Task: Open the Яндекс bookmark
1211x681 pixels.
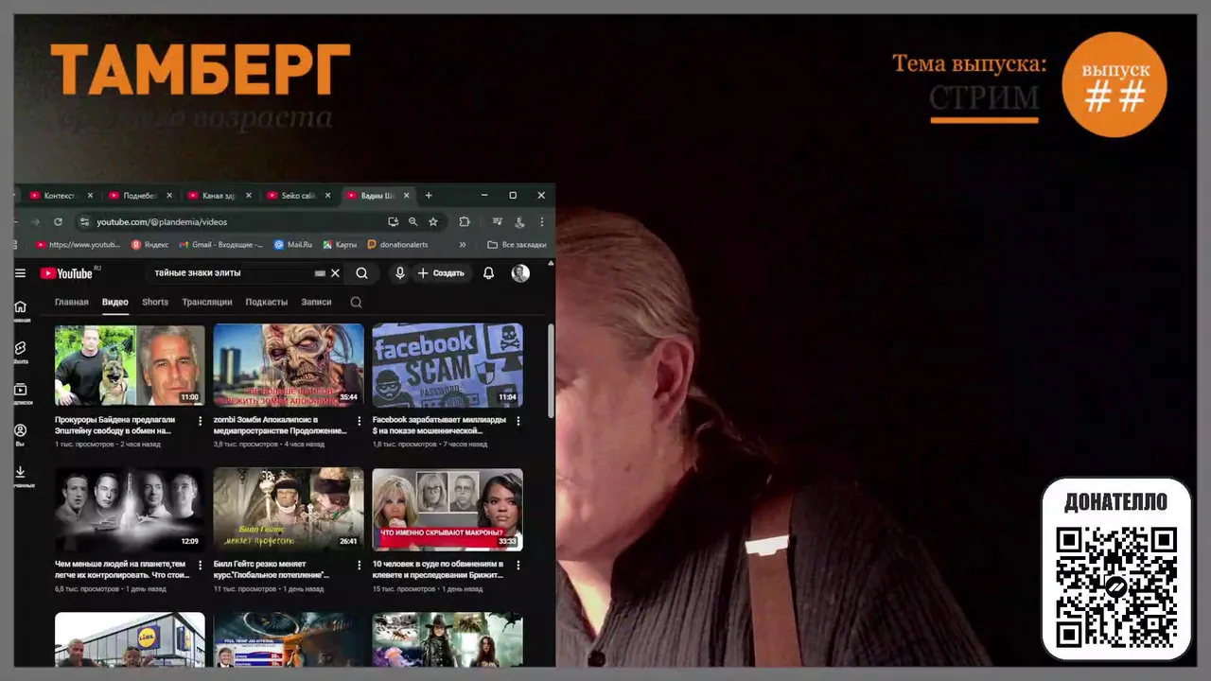Action: pos(149,244)
